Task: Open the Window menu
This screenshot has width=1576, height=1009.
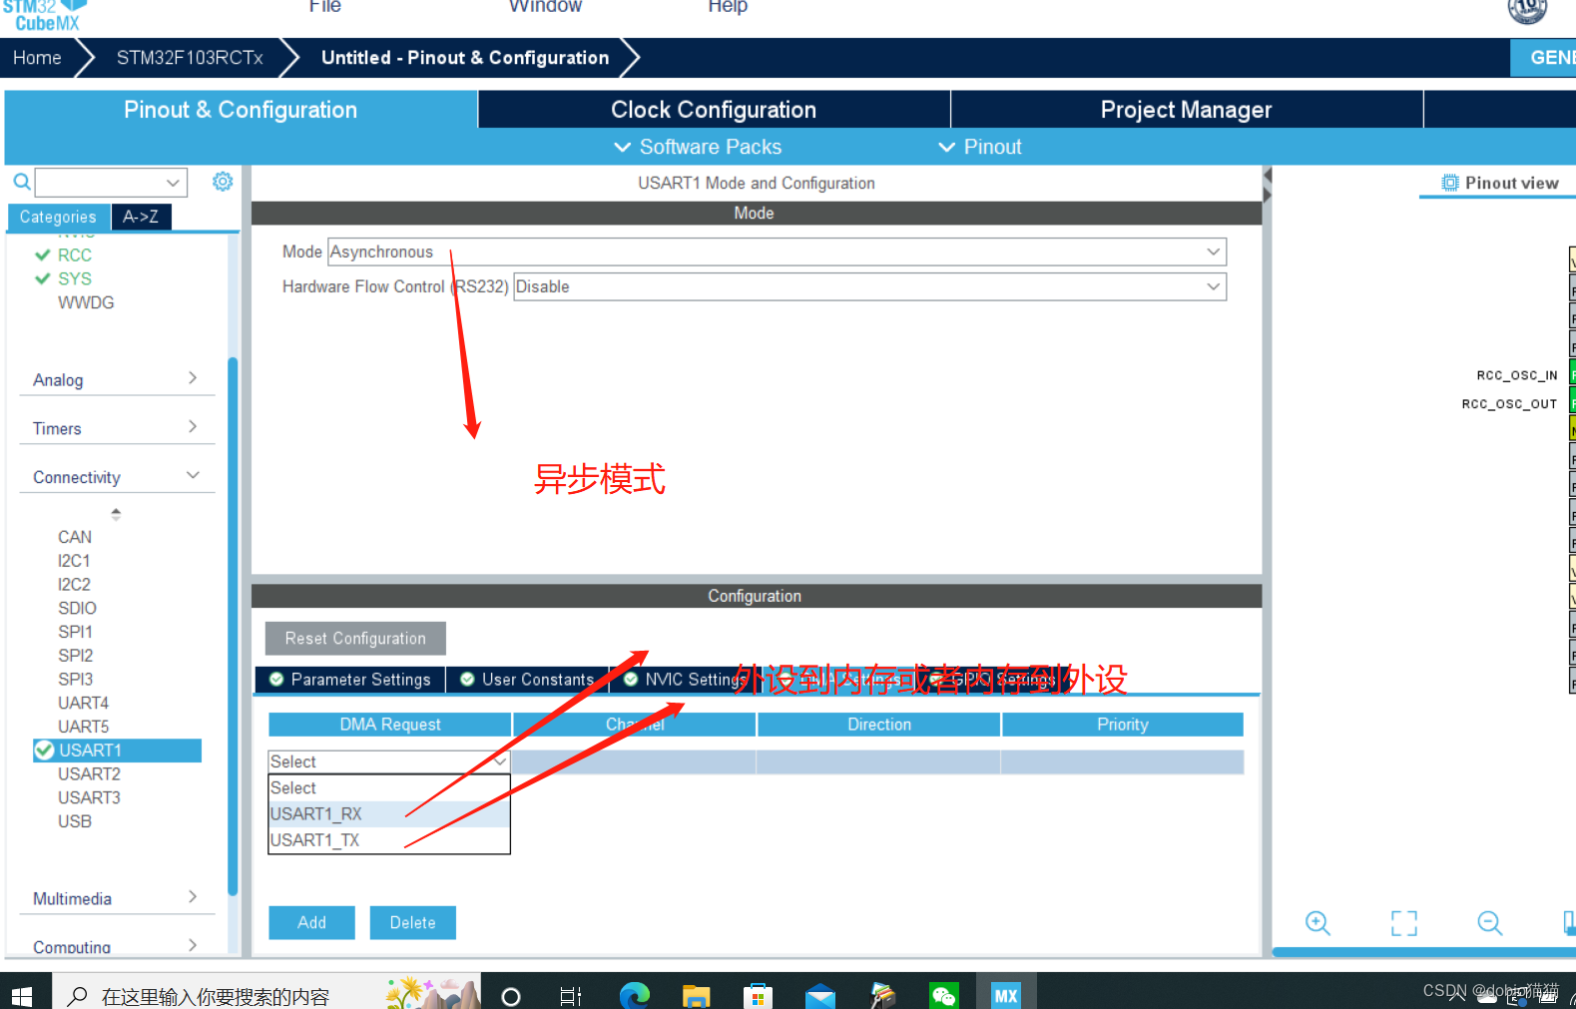Action: coord(545,6)
